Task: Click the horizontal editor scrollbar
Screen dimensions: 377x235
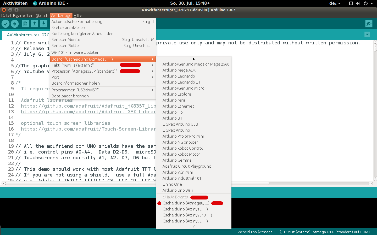Action: 187,183
